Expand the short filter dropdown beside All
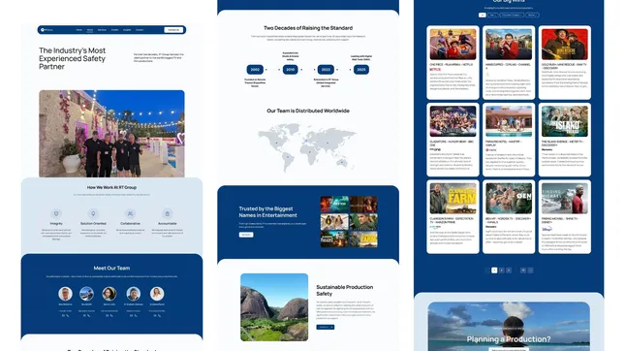This screenshot has width=625, height=351. pyautogui.click(x=492, y=15)
